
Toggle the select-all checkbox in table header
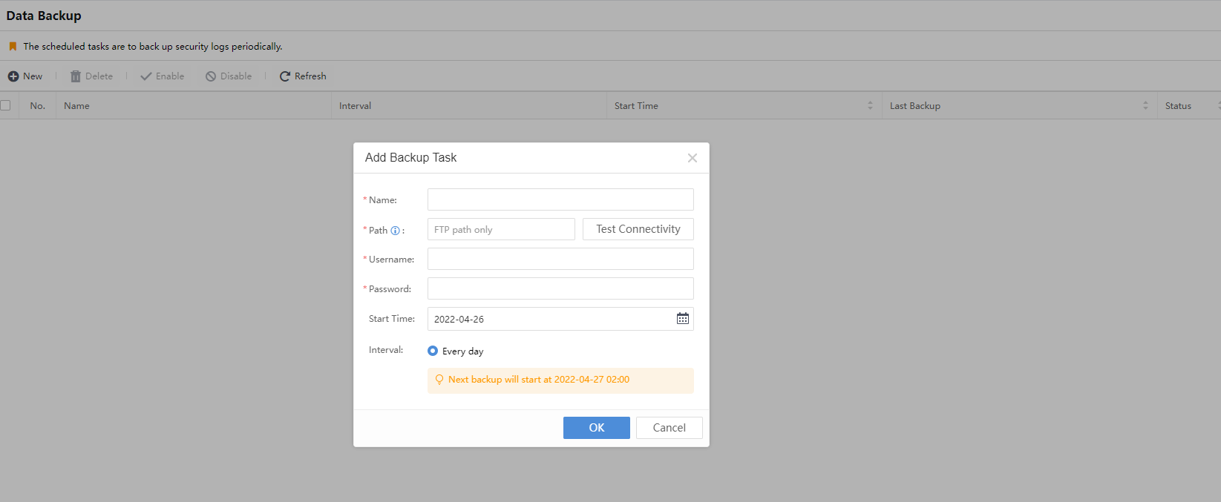[x=6, y=105]
